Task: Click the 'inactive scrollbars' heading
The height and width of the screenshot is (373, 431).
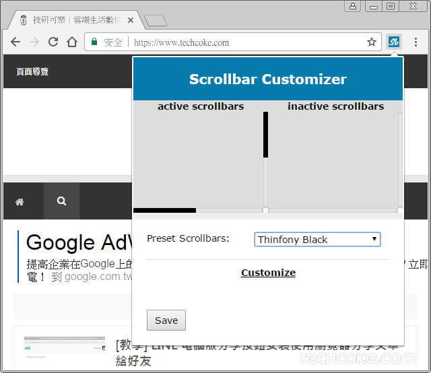Action: pyautogui.click(x=335, y=106)
